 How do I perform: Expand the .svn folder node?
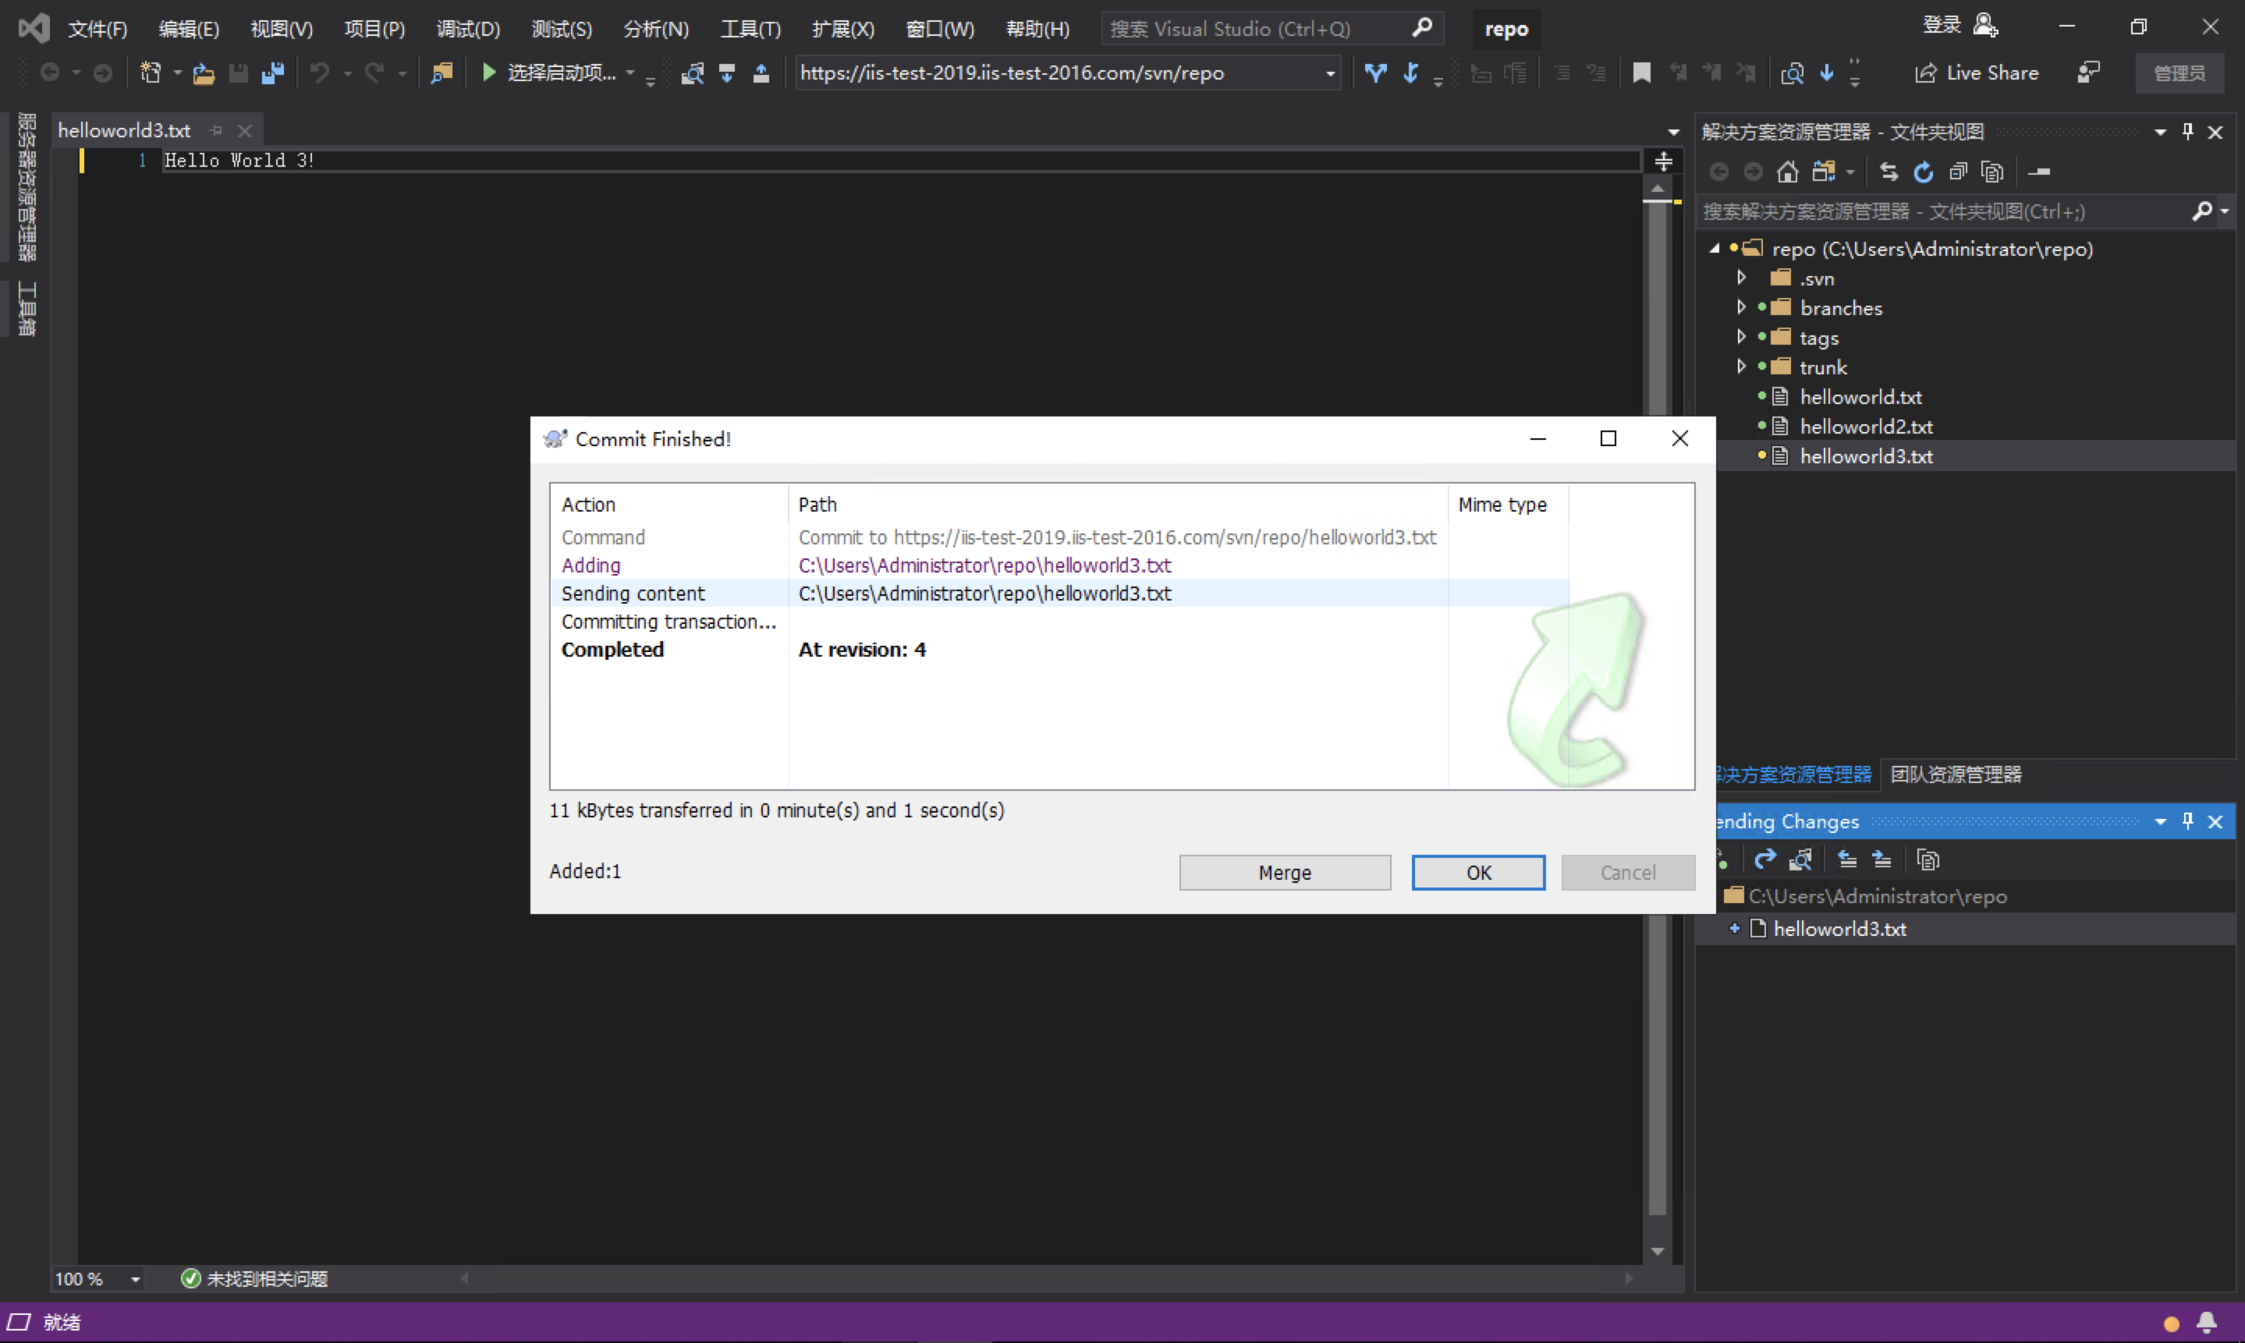pos(1741,278)
